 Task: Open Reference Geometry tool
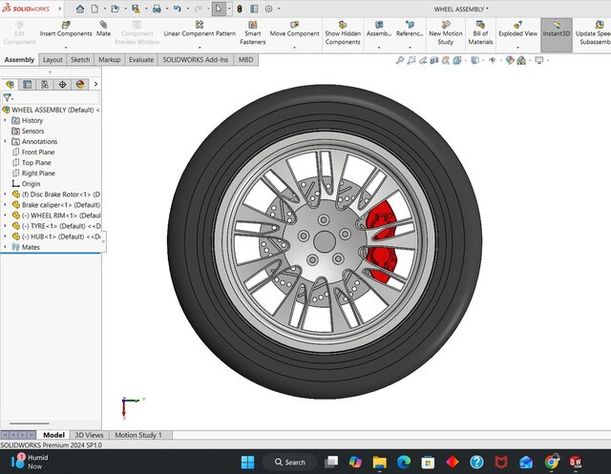(x=410, y=30)
